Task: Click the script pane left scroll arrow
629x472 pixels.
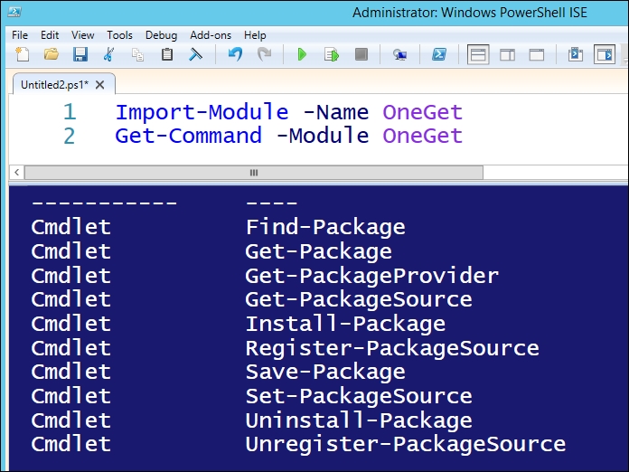Action: pyautogui.click(x=17, y=173)
